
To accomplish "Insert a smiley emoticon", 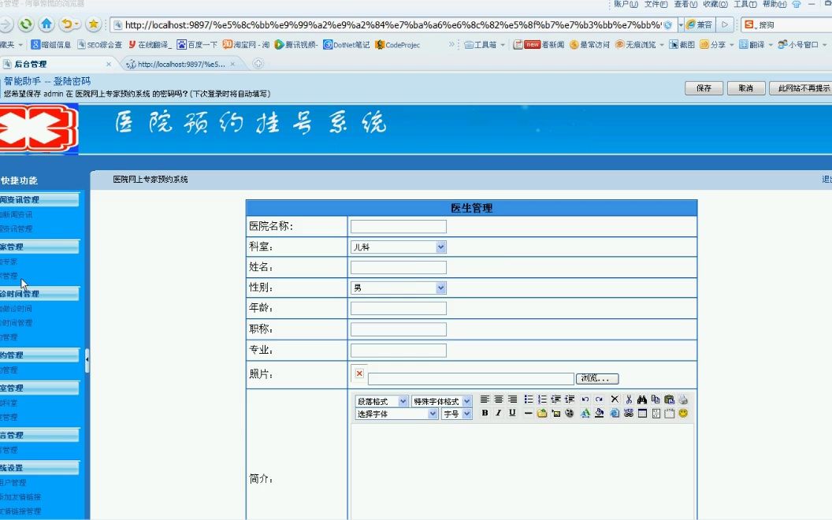I will click(683, 413).
